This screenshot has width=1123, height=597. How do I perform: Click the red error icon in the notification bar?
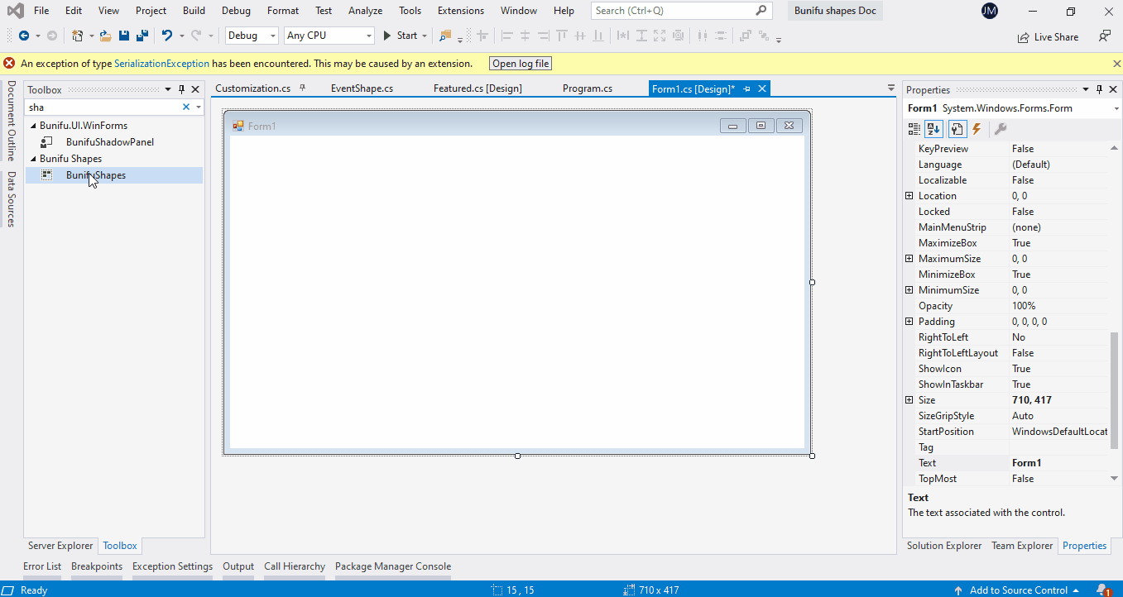tap(9, 64)
